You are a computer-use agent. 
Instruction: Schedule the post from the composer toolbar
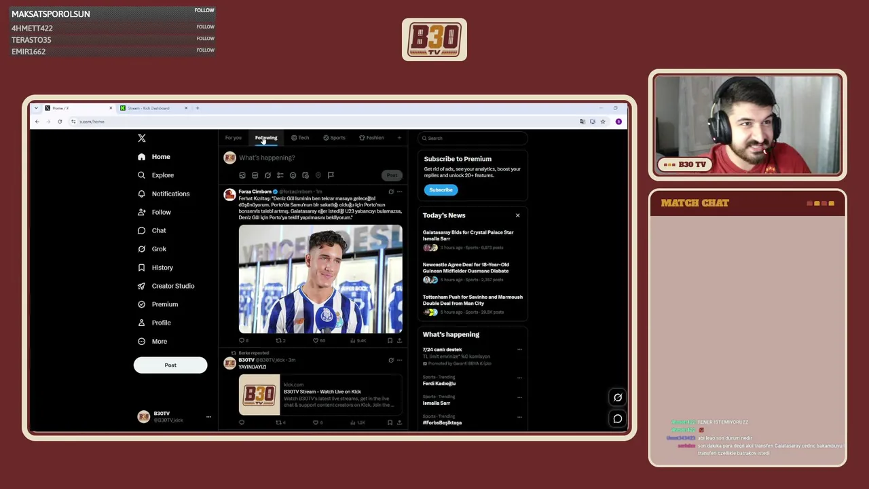point(306,175)
